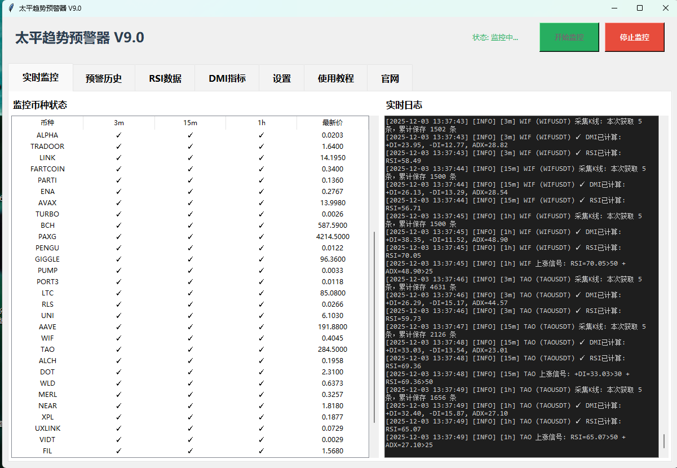
Task: Click the 15m checkmark for LINK row
Action: coord(190,158)
